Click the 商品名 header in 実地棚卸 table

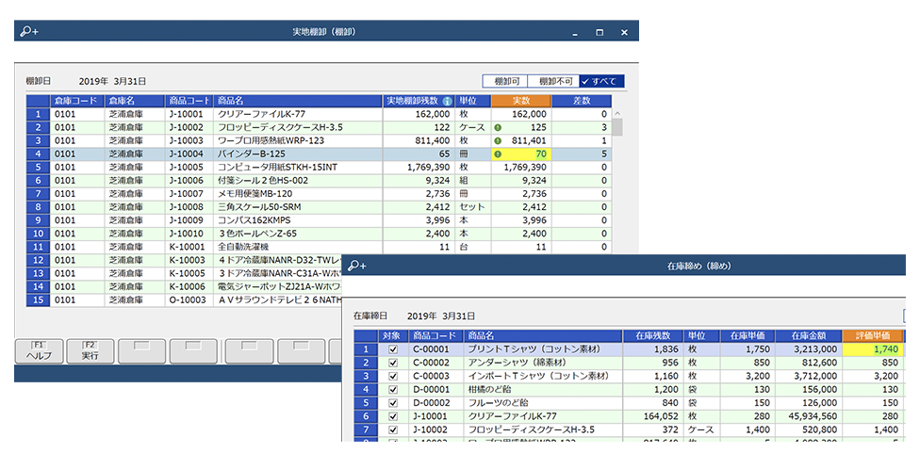(298, 101)
